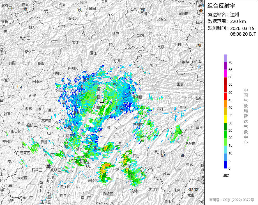The image size is (258, 205).
Task: Click the title text 组合反射率
Action: (221, 6)
